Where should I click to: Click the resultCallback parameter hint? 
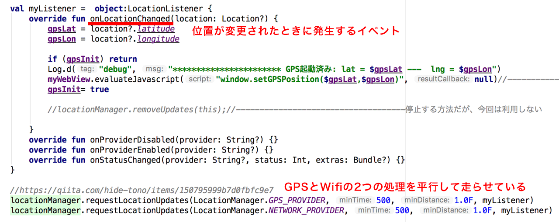coord(444,79)
